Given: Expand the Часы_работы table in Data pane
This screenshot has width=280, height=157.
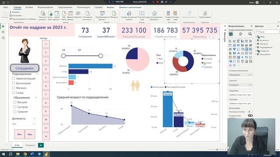Looking at the screenshot, I should [x=255, y=54].
